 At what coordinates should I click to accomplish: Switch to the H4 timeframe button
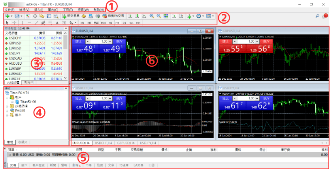pos(117,23)
